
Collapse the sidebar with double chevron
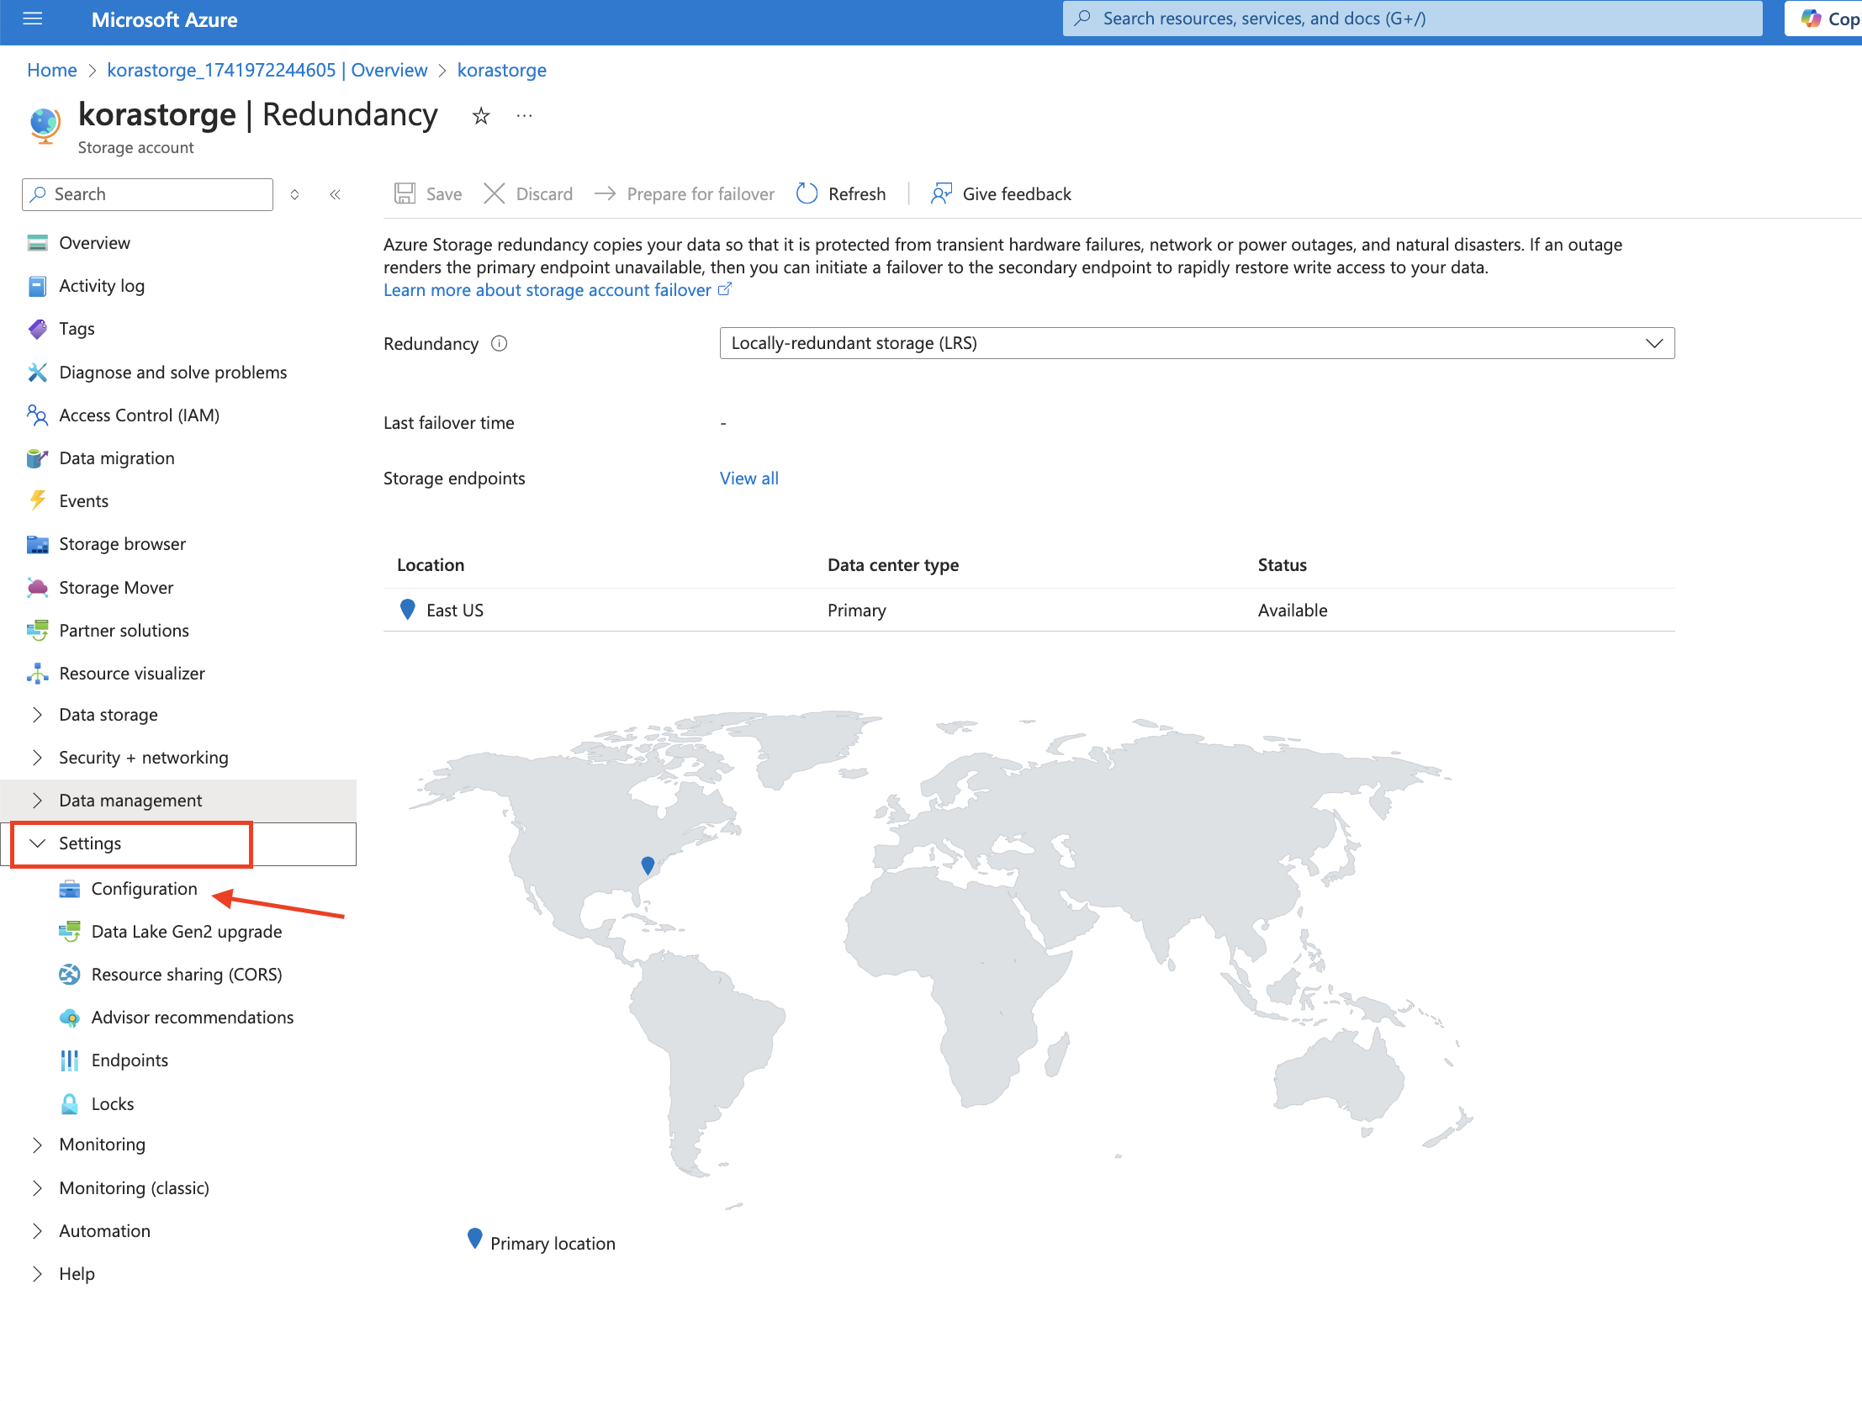(335, 194)
